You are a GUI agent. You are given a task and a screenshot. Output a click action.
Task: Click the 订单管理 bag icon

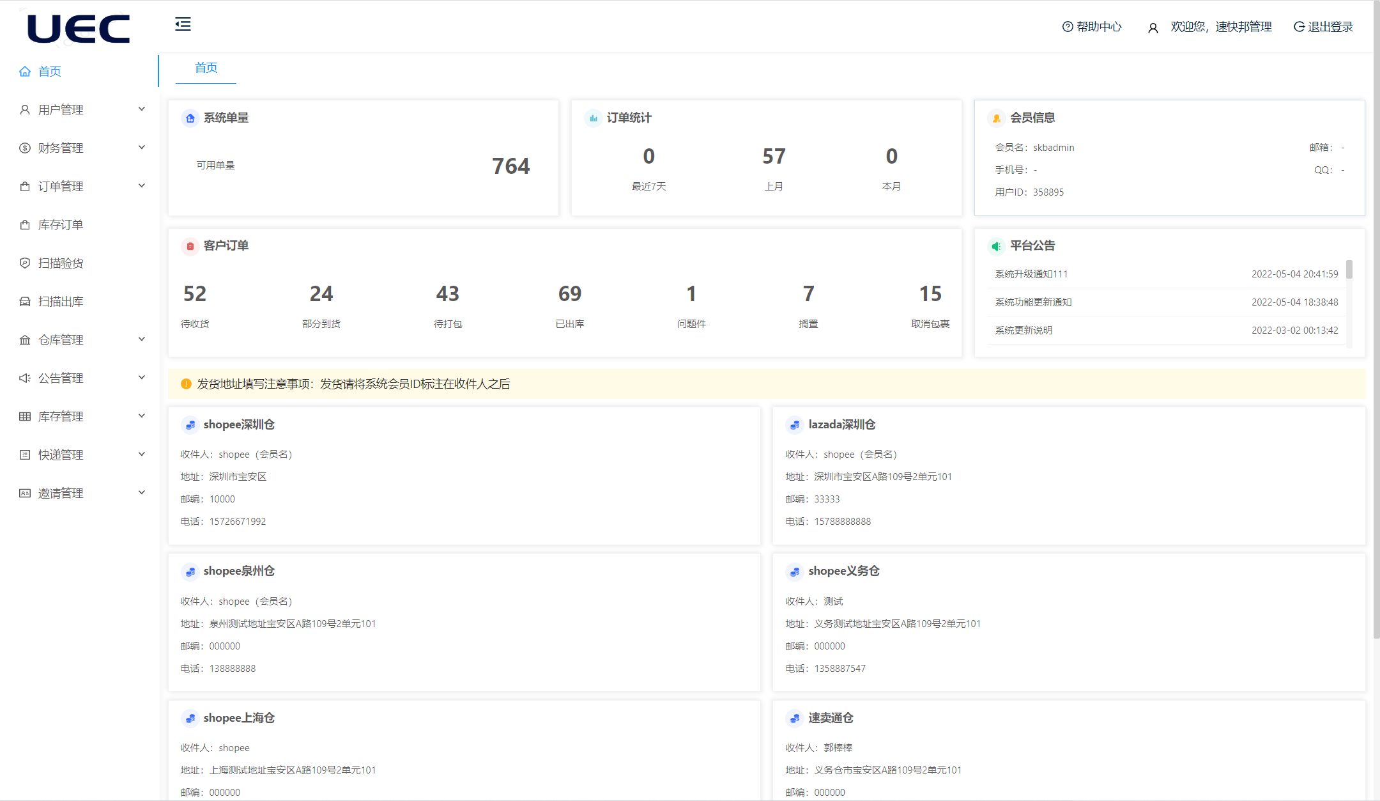[x=25, y=186]
